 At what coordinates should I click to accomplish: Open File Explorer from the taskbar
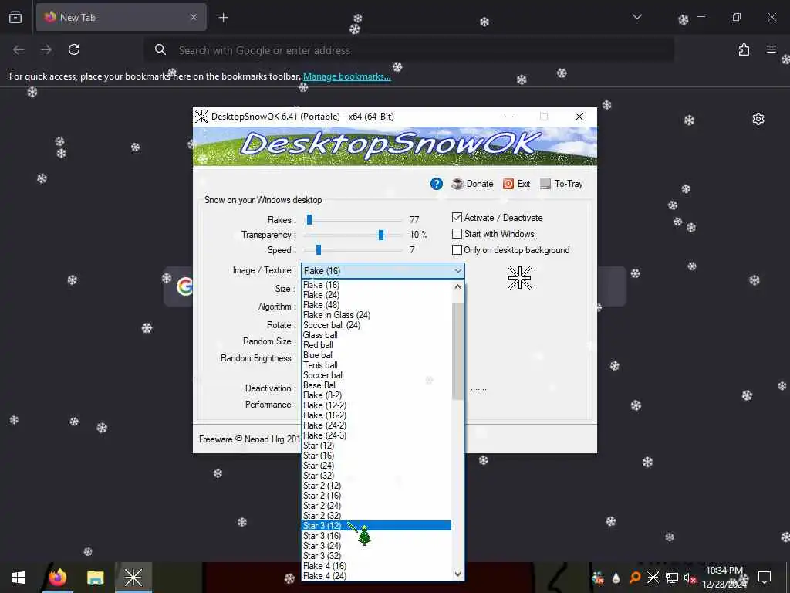(95, 578)
